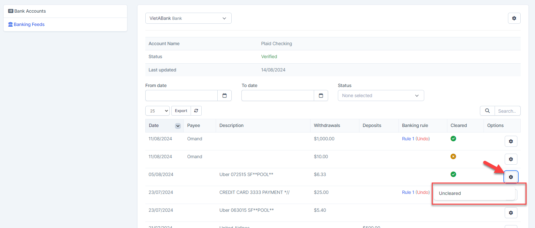
Task: Click green cleared checkmark on $1,000.00 row
Action: (453, 139)
